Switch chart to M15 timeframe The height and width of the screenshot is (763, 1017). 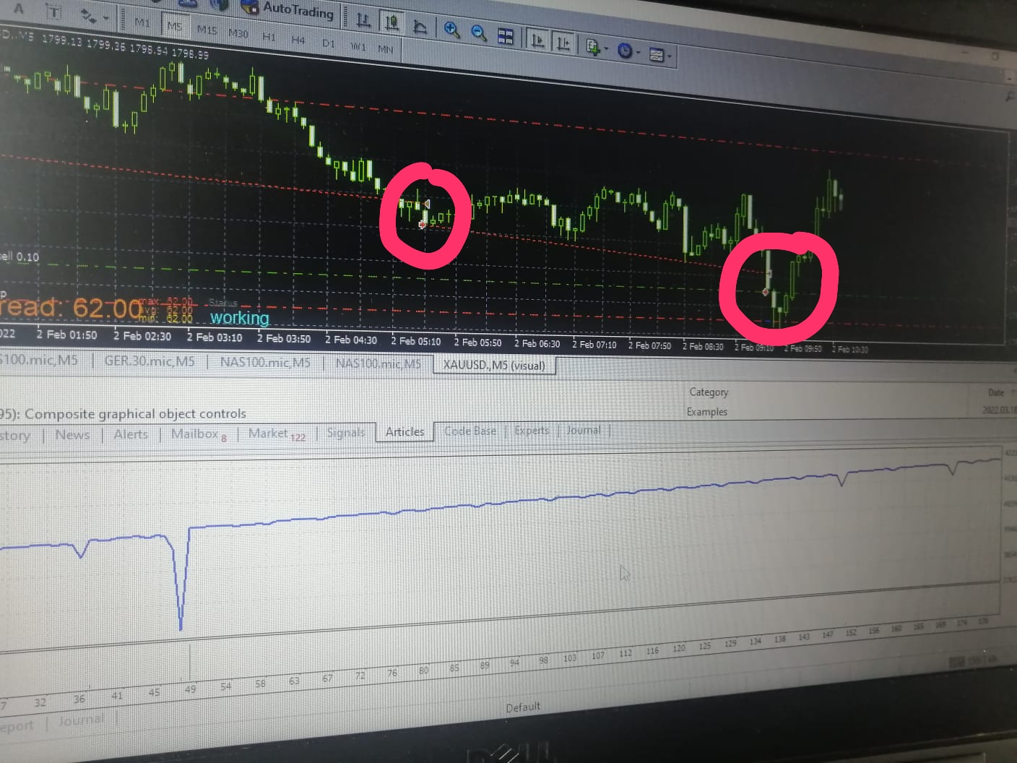coord(207,30)
